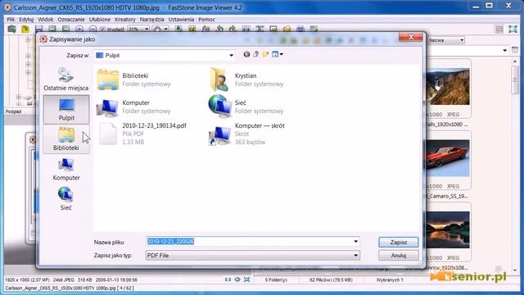Open the hand tool dropdown in toolbar
Image resolution: width=524 pixels, height=295 pixels.
point(166,29)
